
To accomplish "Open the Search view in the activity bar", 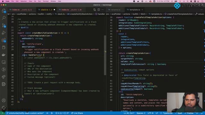I will point(4,18).
